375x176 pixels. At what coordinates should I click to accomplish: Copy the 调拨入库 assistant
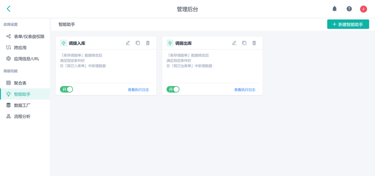pos(138,43)
